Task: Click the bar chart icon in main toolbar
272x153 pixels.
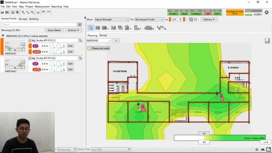Action: [x=38, y=12]
